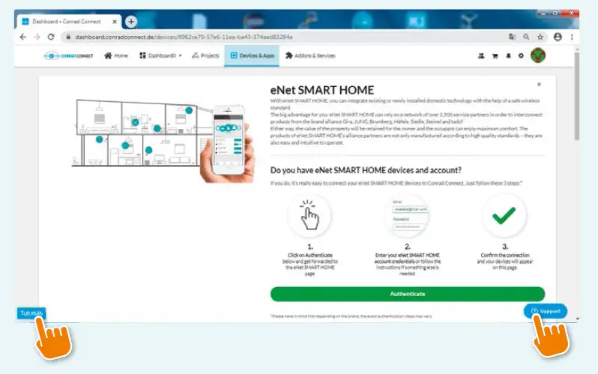Click the Conrad Connect logo
This screenshot has width=598, height=374.
coord(69,55)
